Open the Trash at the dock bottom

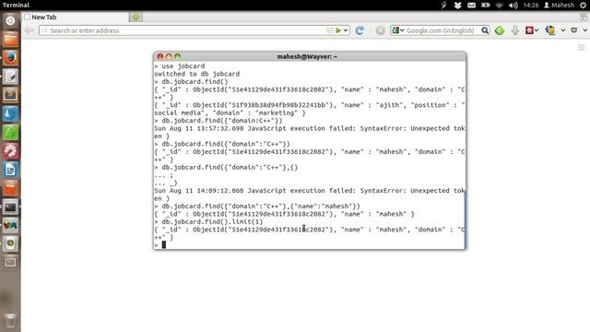click(10, 321)
